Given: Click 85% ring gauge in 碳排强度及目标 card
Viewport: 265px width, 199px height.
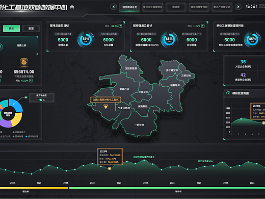Looking at the screenshot, I should pos(169,39).
